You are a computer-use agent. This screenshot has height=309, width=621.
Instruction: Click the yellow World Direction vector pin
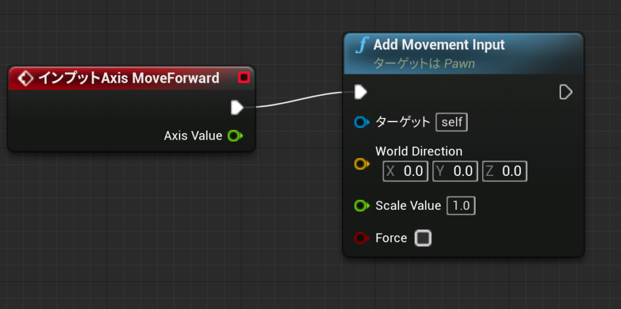(x=361, y=164)
